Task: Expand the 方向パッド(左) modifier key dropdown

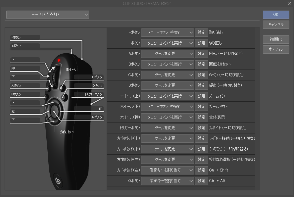Action: (167, 170)
